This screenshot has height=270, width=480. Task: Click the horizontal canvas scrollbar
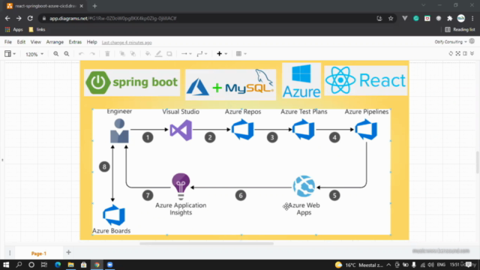pyautogui.click(x=206, y=244)
